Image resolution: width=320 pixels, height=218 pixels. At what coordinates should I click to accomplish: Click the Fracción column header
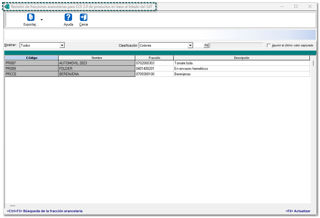(154, 58)
